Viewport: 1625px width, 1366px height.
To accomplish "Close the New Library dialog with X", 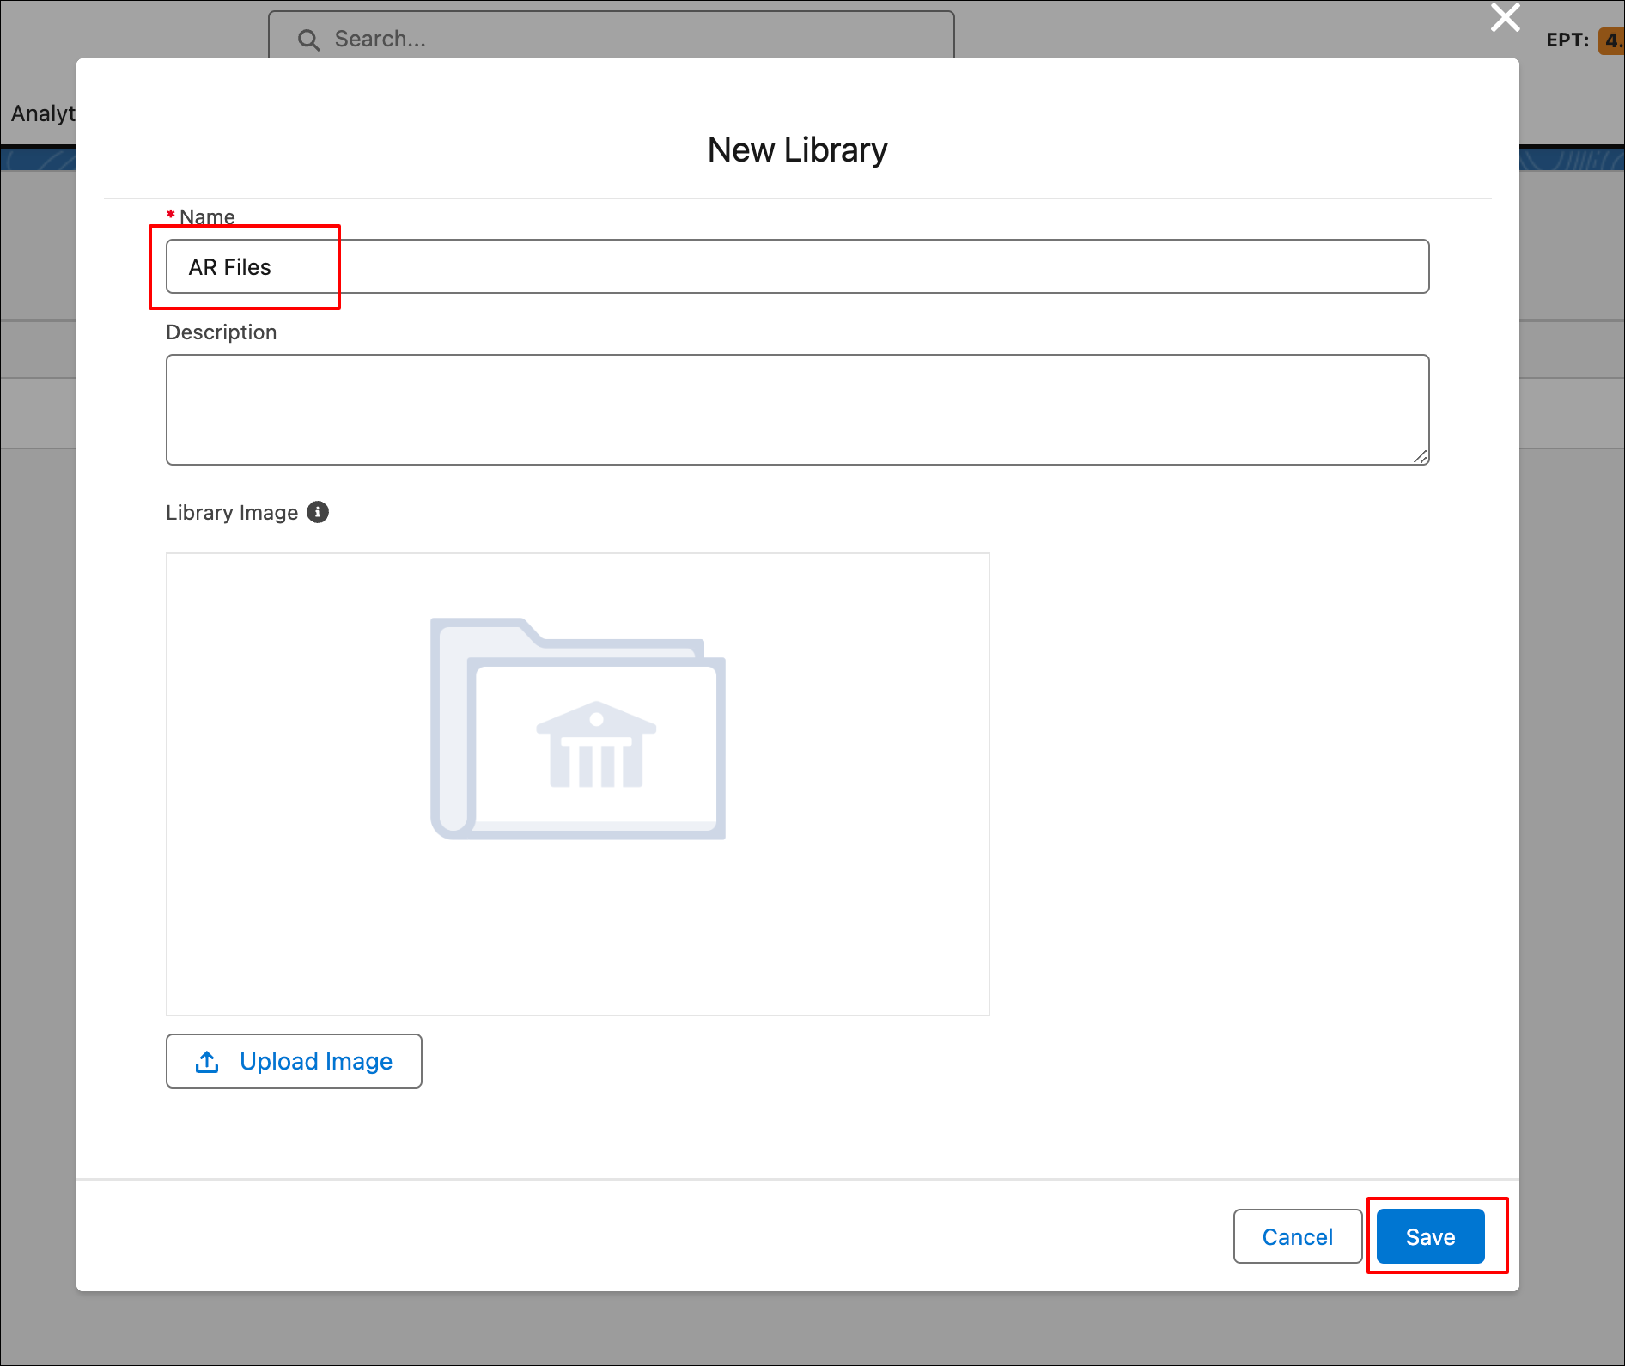I will click(x=1505, y=17).
